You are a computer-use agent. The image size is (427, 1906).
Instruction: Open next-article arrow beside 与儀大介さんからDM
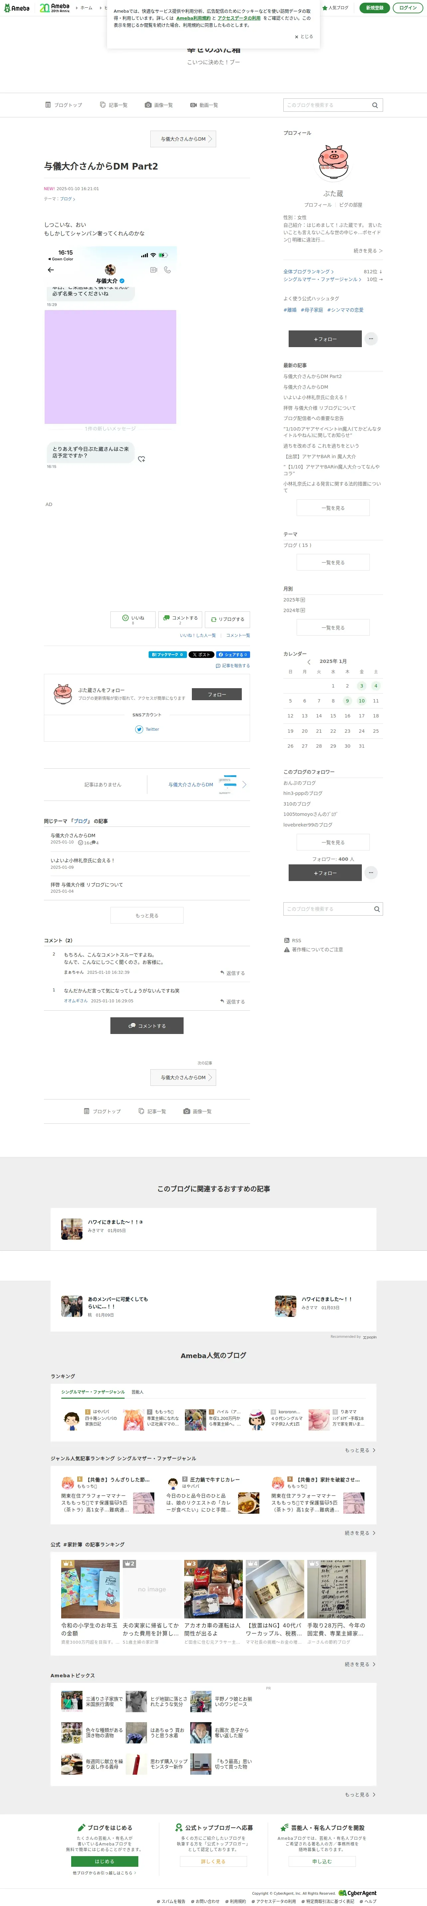pos(244,785)
